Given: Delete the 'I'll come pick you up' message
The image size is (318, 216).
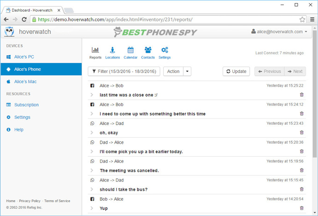Looking at the screenshot, I should tap(302, 151).
